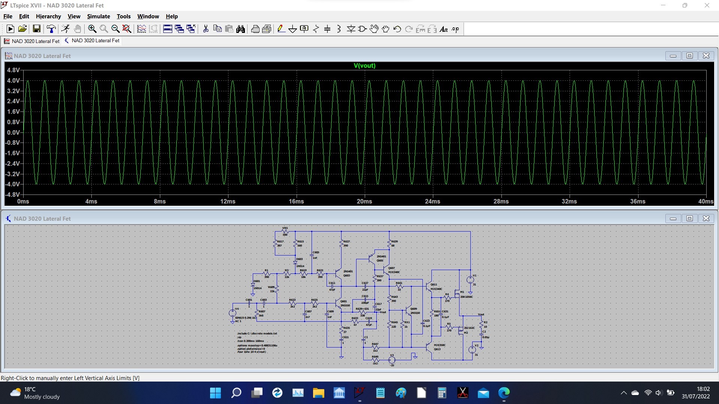This screenshot has width=719, height=404.
Task: Select the Component gate icon
Action: (x=362, y=29)
